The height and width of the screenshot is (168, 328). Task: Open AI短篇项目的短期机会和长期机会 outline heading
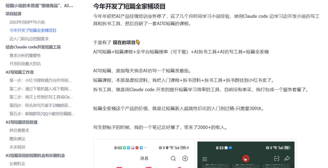coord(35,156)
